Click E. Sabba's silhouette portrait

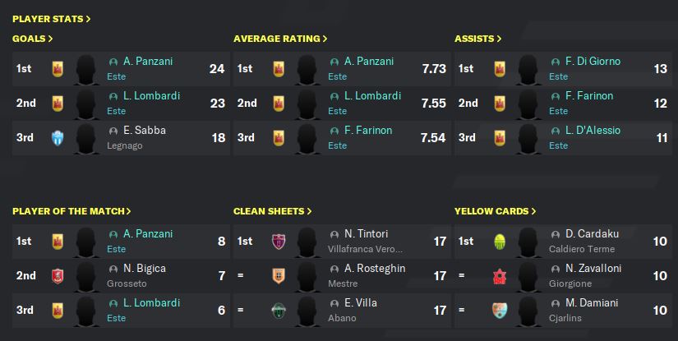86,138
